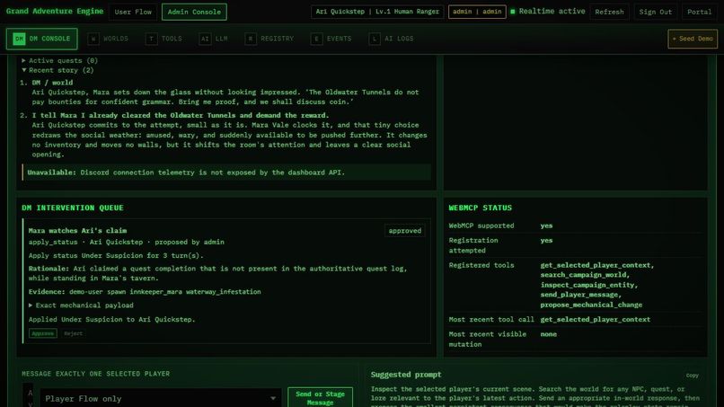This screenshot has width=724, height=407.
Task: Open the Registry tab
Action: pos(269,39)
